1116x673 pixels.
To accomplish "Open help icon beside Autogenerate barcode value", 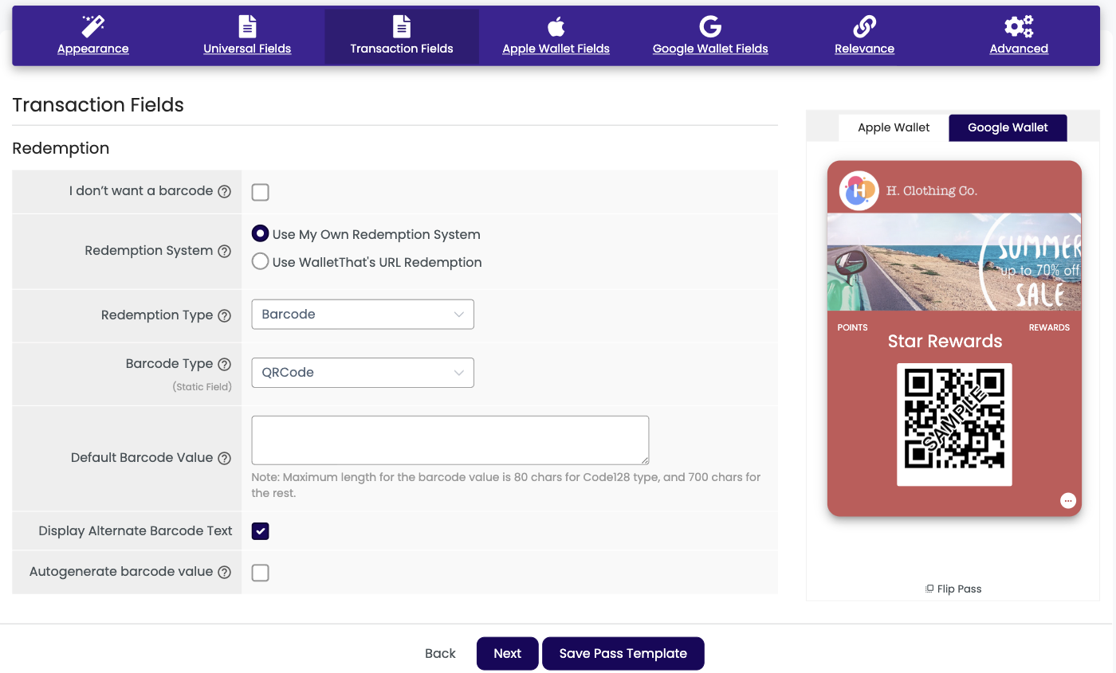I will pyautogui.click(x=225, y=572).
